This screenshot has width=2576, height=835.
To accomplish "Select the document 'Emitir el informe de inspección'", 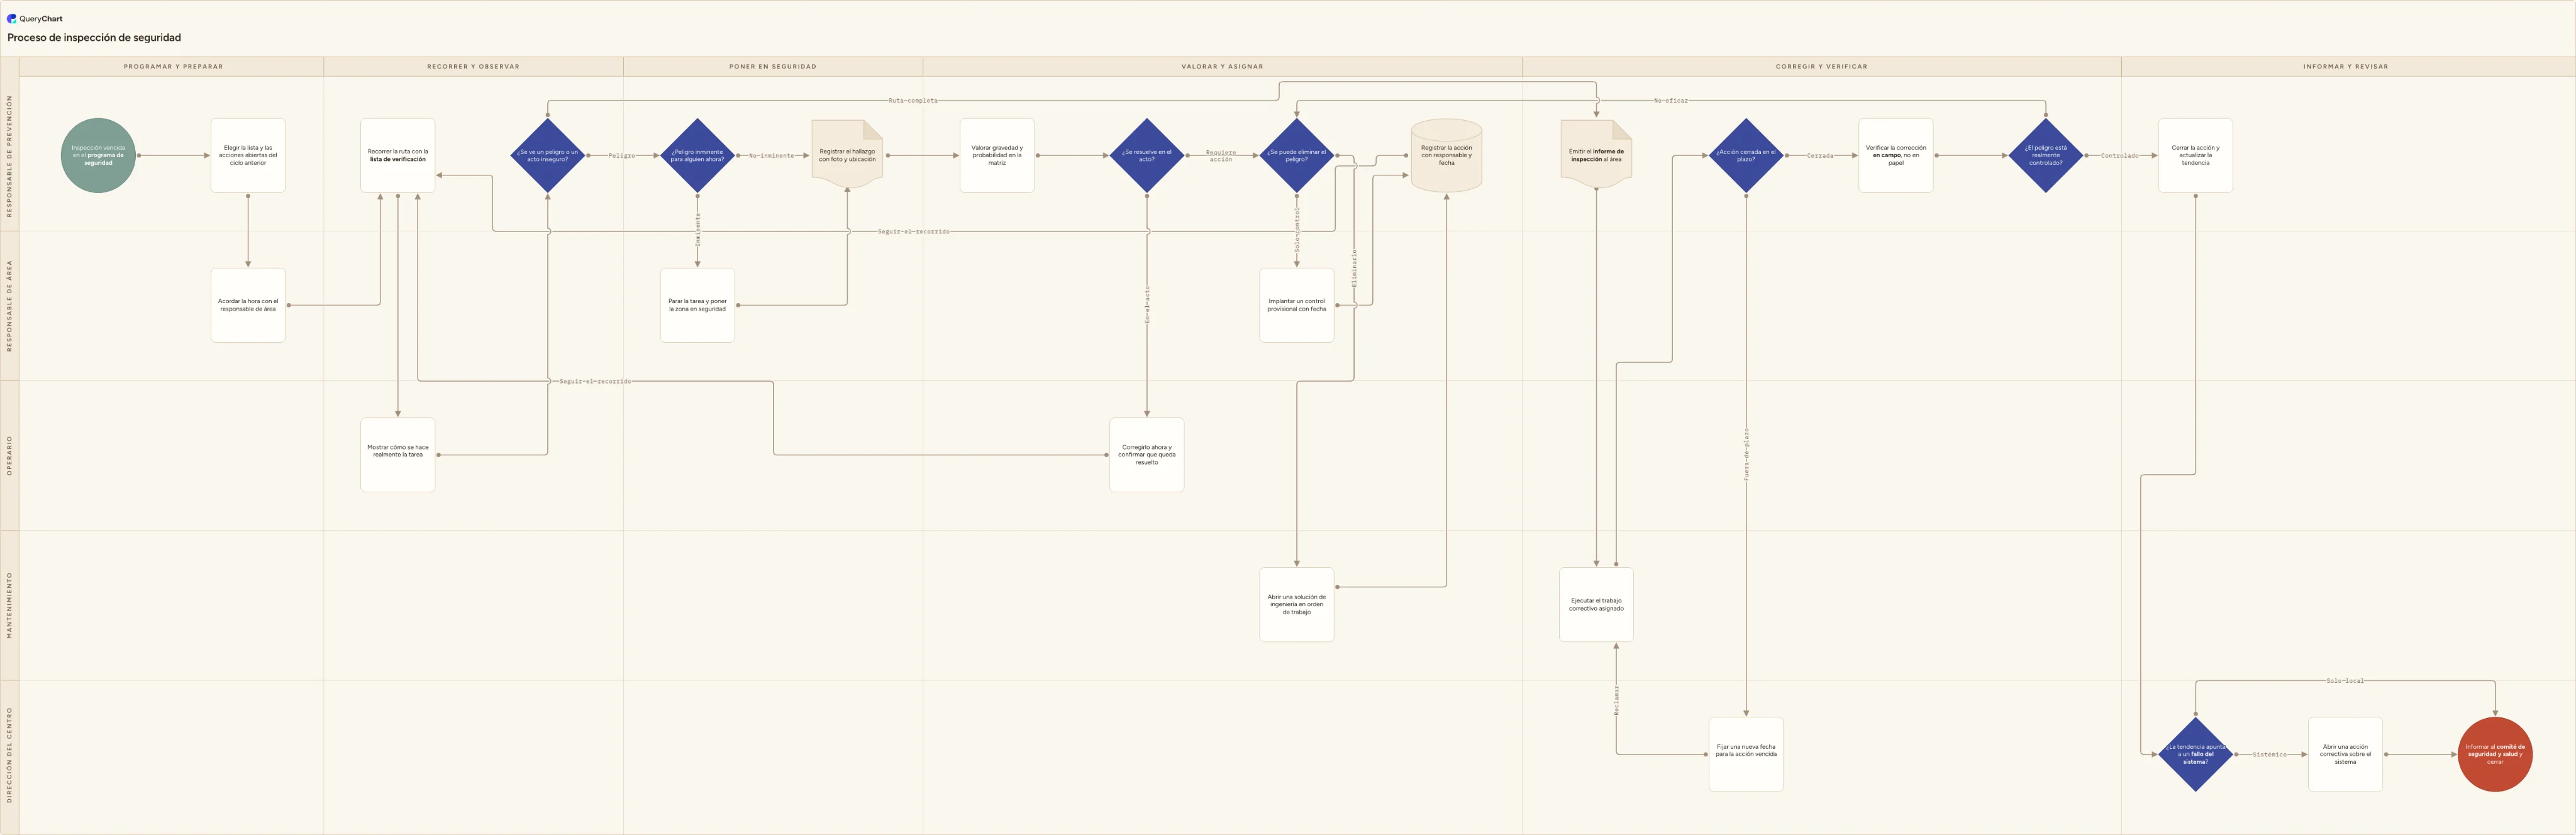I will (1596, 155).
